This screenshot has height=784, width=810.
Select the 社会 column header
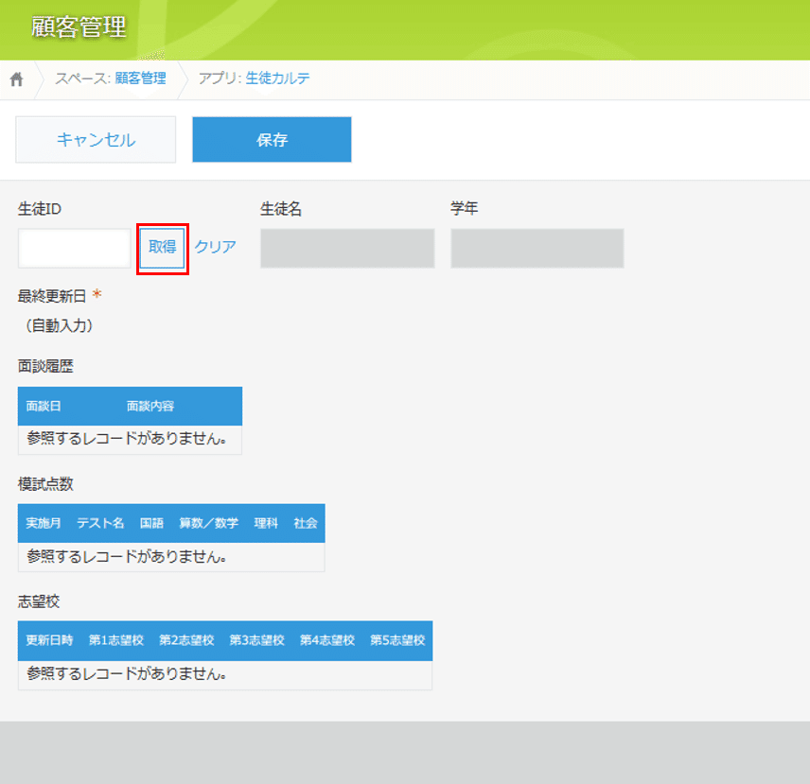[x=306, y=523]
